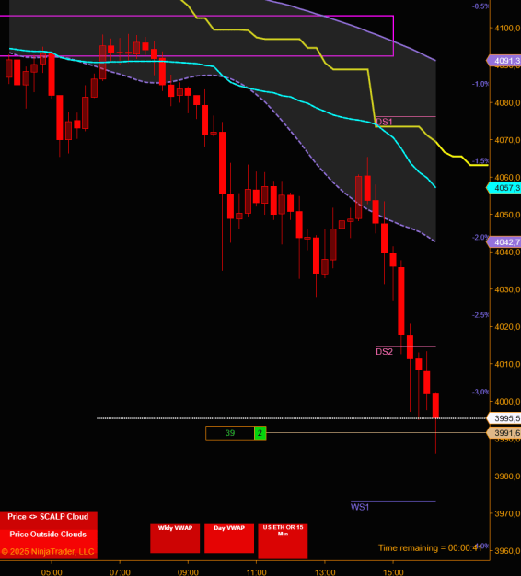Toggle the Day VWAP indicator box
The height and width of the screenshot is (576, 521).
(229, 538)
